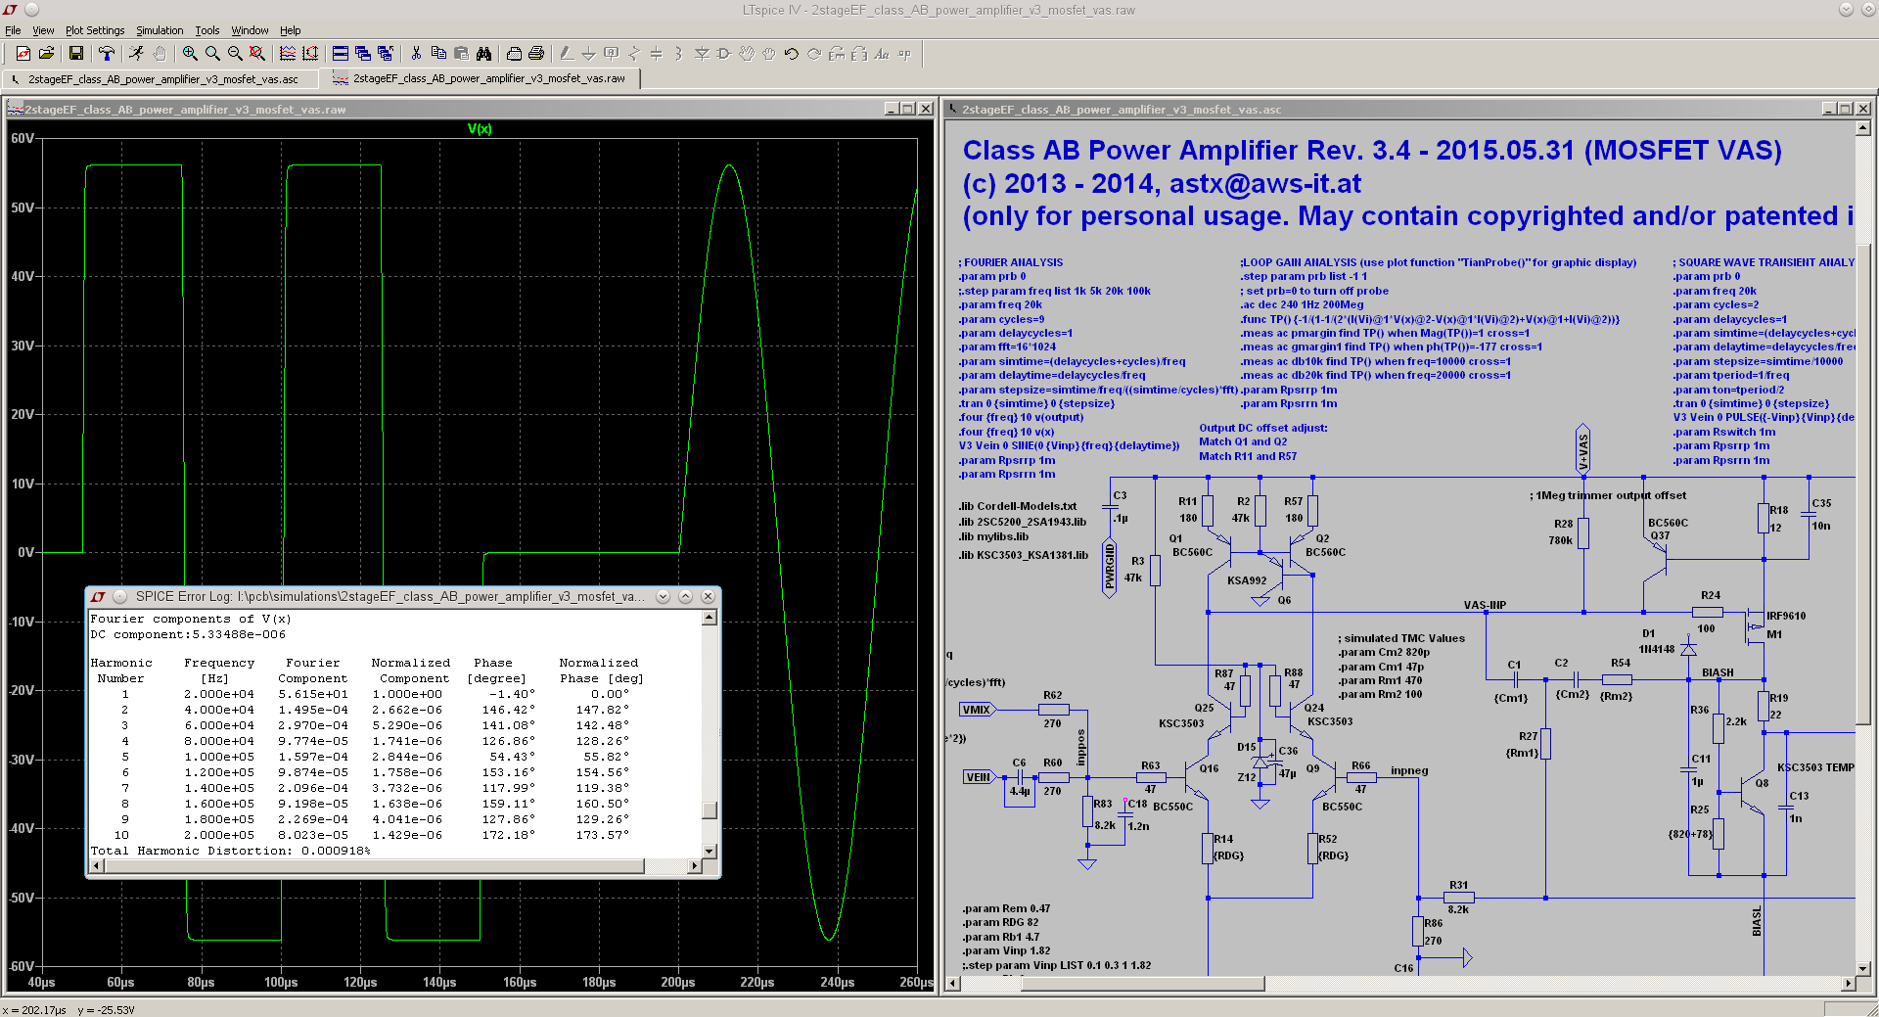Save with the floppy disk icon
Screen dimensions: 1879x1017
75,54
